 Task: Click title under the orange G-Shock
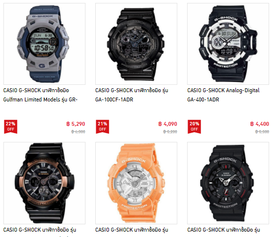[132, 230]
